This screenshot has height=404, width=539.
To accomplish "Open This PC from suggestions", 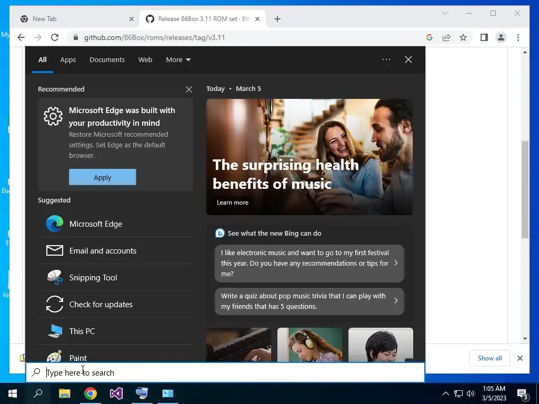I will pyautogui.click(x=115, y=331).
